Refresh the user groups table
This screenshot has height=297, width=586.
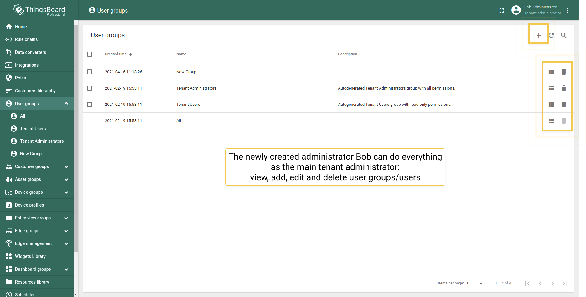[551, 35]
